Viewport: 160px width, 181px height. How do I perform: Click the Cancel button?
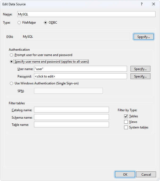coord(146,174)
